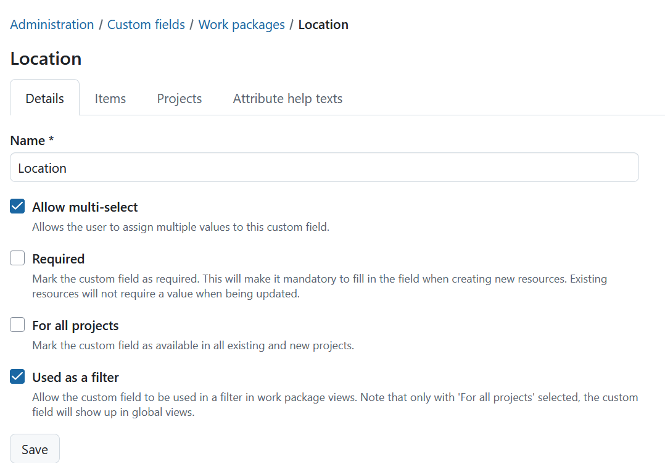Save the Location custom field settings
Screen dimensions: 665x464
(x=35, y=449)
